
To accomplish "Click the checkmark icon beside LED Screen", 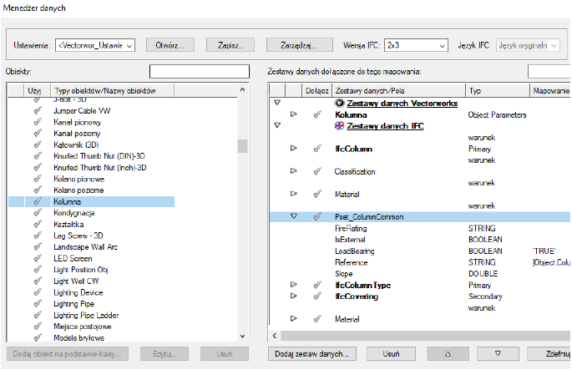I will [x=38, y=259].
